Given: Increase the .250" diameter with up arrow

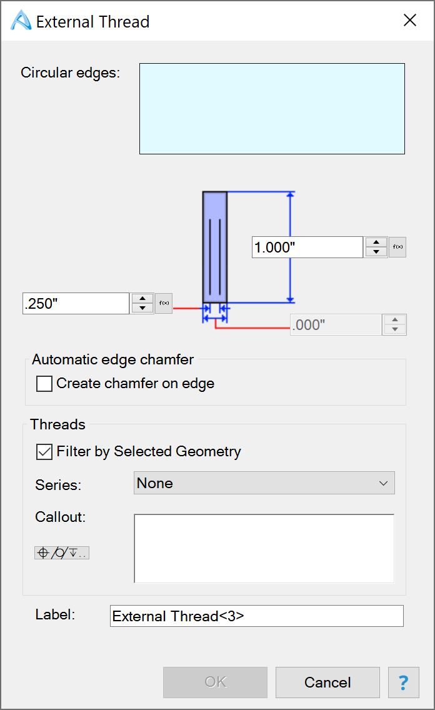Looking at the screenshot, I should click(x=142, y=299).
